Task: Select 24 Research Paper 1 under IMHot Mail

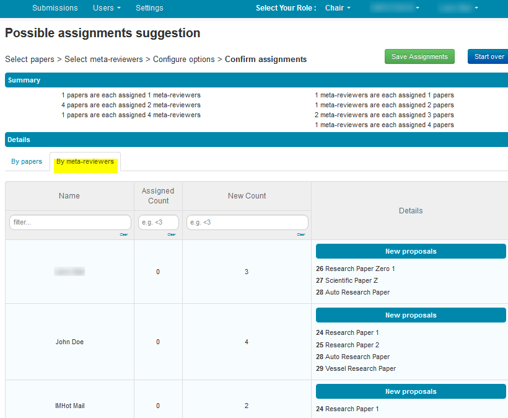Action: [x=348, y=409]
